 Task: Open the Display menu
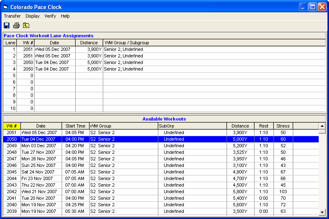tap(32, 16)
